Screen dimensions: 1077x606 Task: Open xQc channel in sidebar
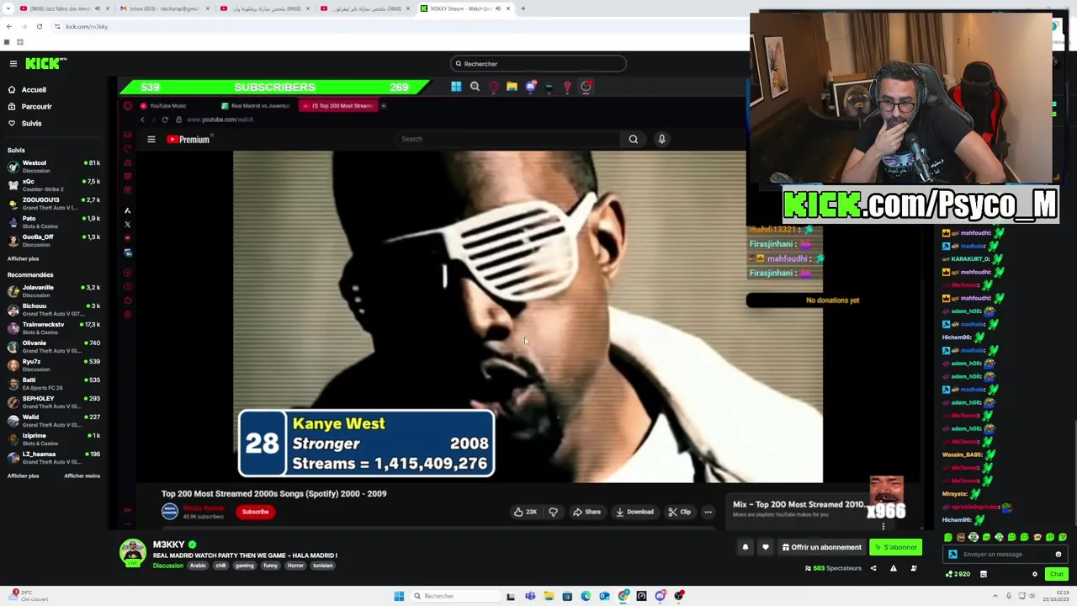[x=52, y=184]
